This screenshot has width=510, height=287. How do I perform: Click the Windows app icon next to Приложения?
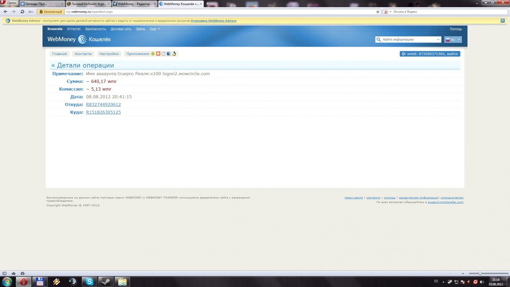[x=158, y=54]
